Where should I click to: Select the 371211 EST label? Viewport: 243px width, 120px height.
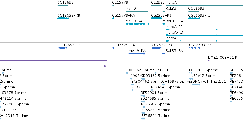(x=162, y=70)
